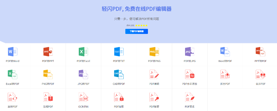This screenshot has height=111, width=277.
Task: Select the 旋转PDF rotate icon
Action: 13,97
